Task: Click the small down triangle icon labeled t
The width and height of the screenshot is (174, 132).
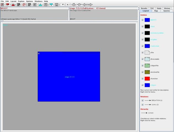Action: tap(63, 4)
